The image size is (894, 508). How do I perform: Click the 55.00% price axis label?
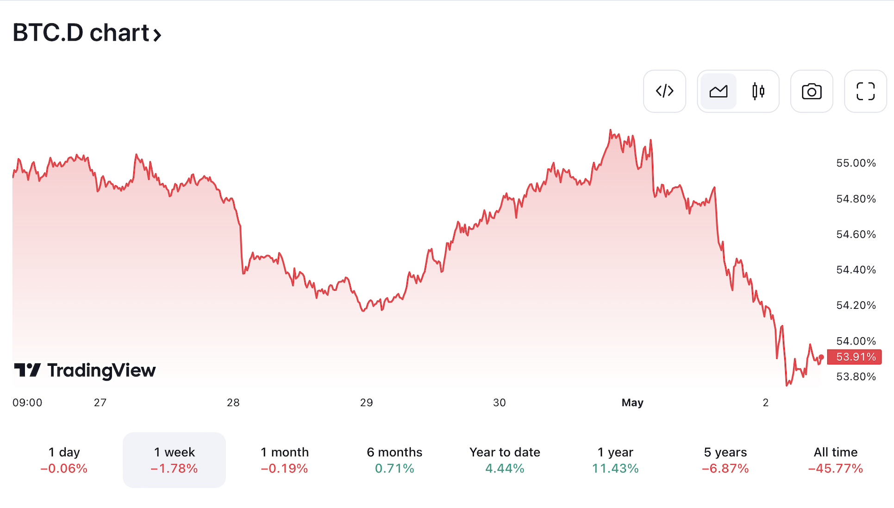pyautogui.click(x=856, y=163)
